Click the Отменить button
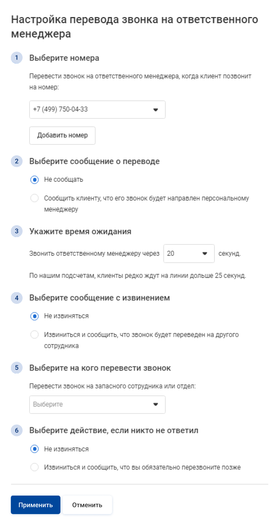This screenshot has width=276, height=527. [87, 505]
